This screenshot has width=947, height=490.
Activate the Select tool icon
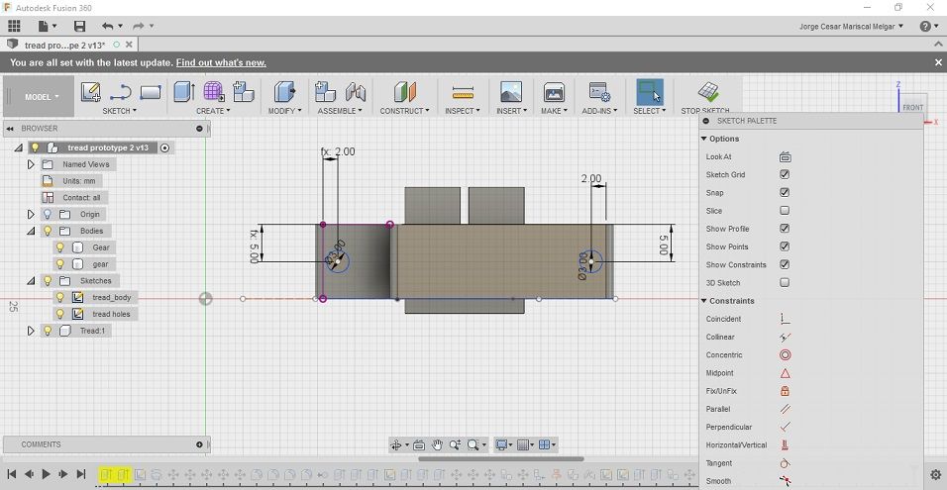(649, 92)
